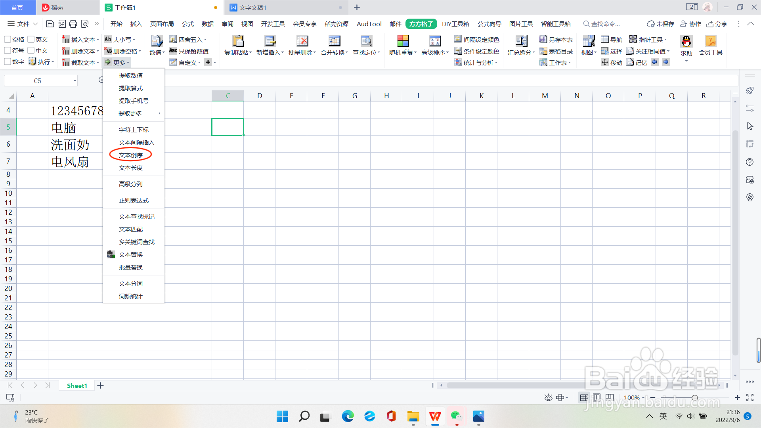Click the 未保存 button
The width and height of the screenshot is (761, 428).
pos(660,24)
